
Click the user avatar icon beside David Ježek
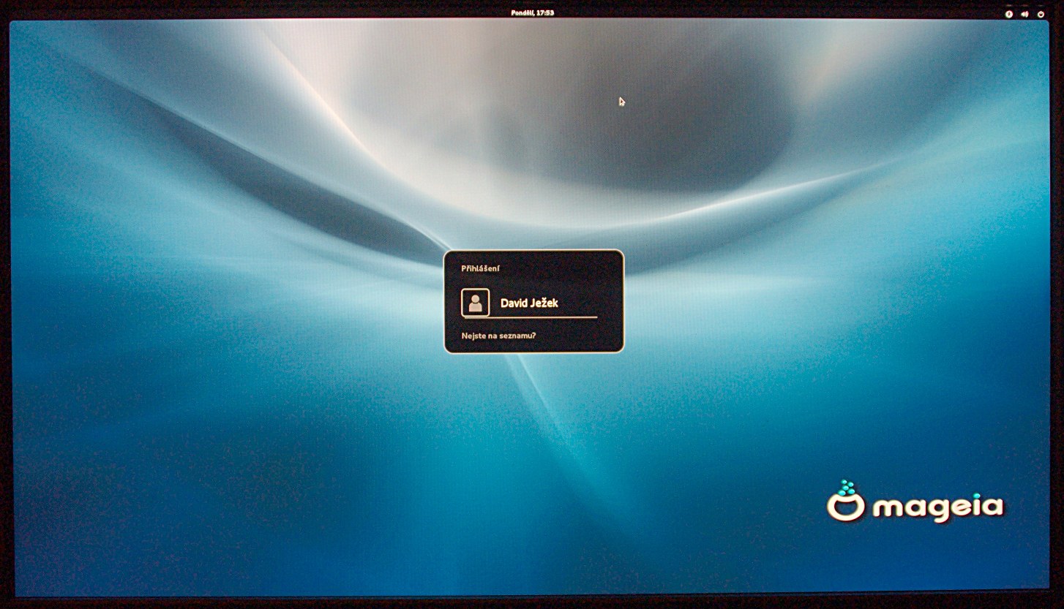click(475, 303)
